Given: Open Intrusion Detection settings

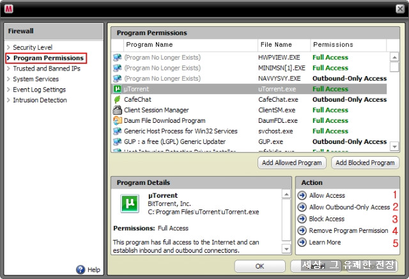Looking at the screenshot, I should click(40, 100).
